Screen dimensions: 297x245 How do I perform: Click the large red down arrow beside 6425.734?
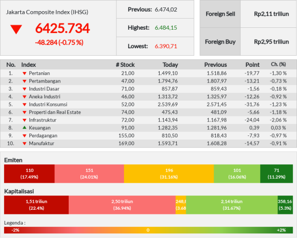(16, 30)
